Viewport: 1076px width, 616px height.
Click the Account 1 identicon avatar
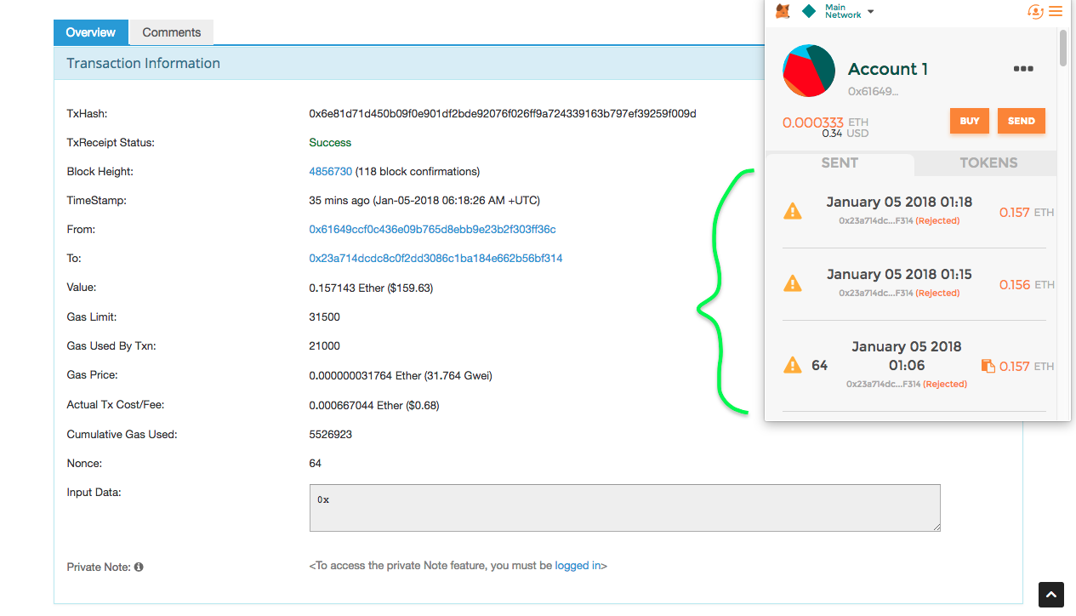coord(808,71)
